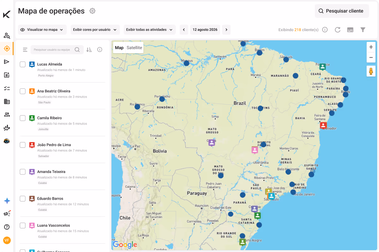The height and width of the screenshot is (252, 379).
Task: Click the K logo at top left
Action: point(7,14)
